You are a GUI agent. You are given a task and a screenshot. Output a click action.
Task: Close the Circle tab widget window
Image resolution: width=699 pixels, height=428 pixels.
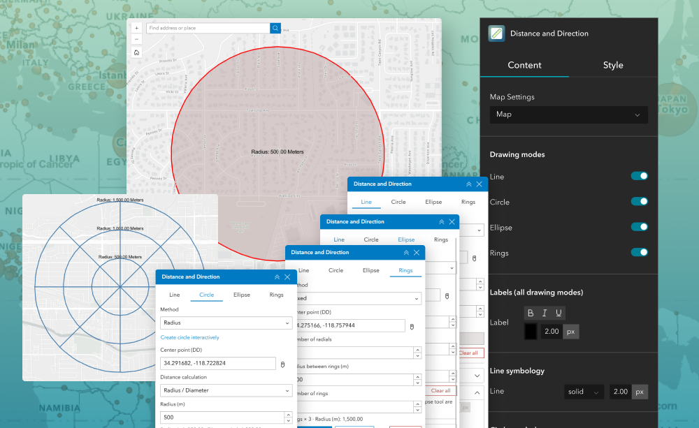[287, 277]
